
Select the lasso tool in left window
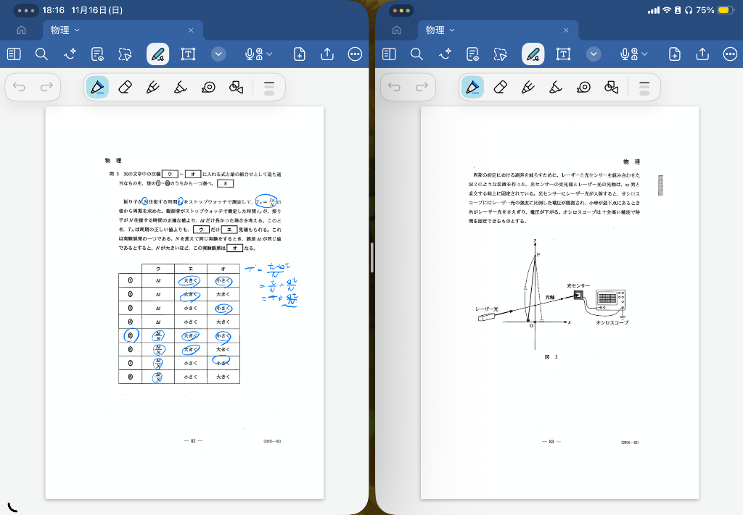126,54
